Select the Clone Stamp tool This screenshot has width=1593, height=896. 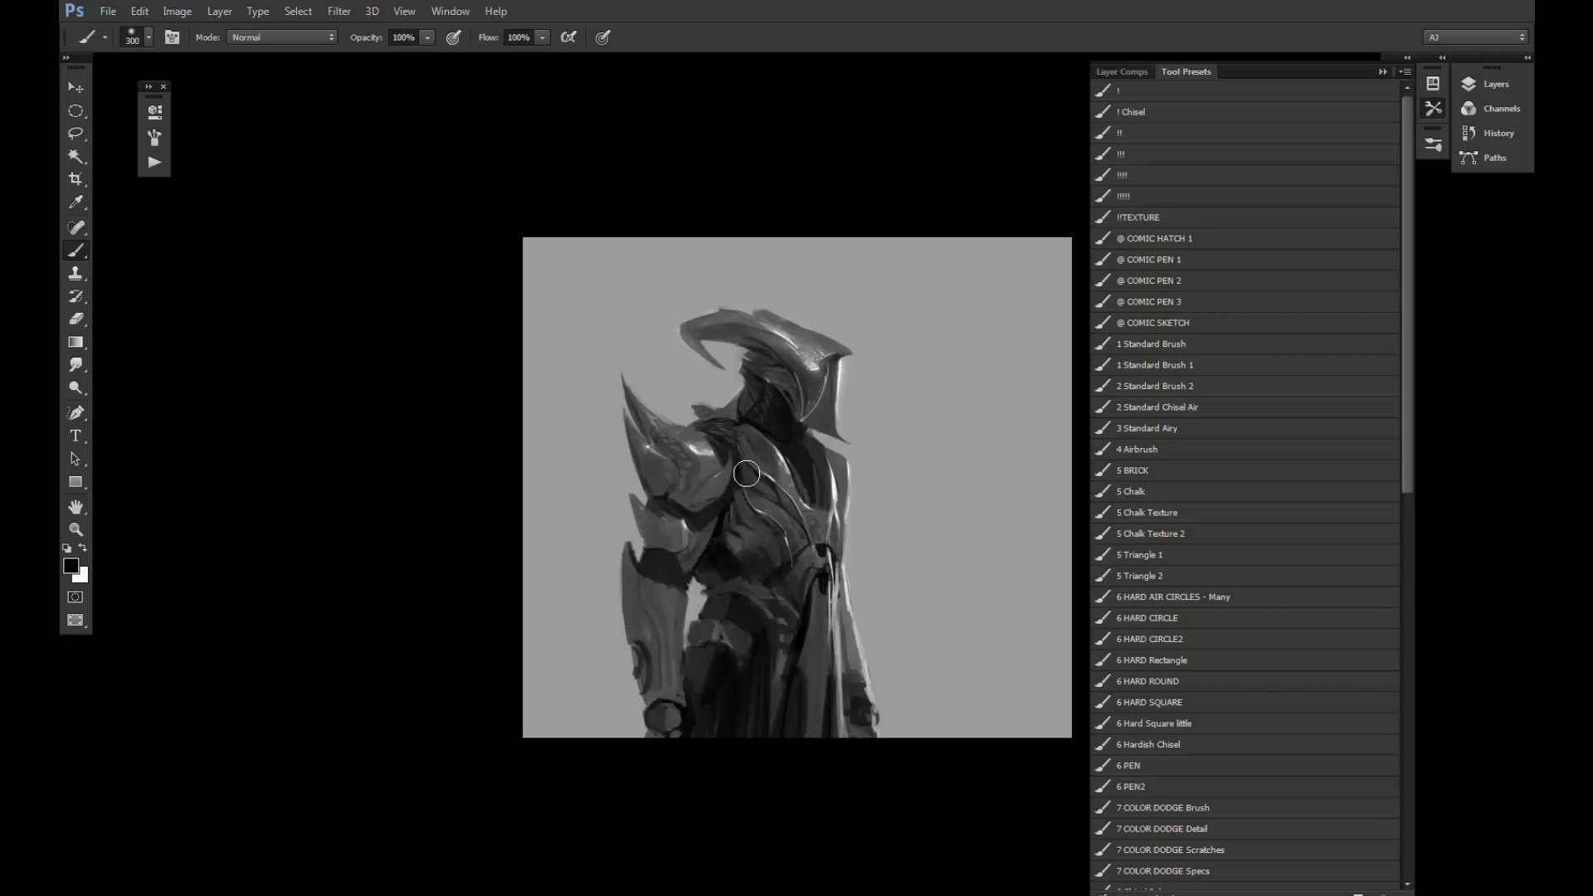pos(76,273)
